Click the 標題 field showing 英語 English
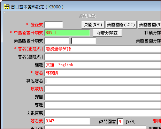Viewport: 161px width, 129px height. pyautogui.click(x=103, y=65)
